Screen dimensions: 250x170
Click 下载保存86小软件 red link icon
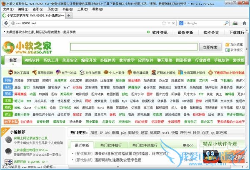point(210,72)
